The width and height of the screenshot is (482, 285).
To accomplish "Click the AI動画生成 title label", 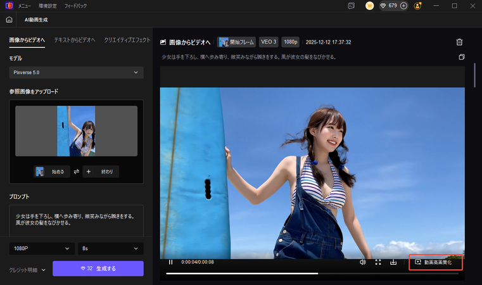I will pos(36,20).
